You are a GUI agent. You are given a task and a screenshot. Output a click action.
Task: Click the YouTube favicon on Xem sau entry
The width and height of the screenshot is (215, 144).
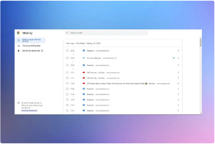[84, 73]
